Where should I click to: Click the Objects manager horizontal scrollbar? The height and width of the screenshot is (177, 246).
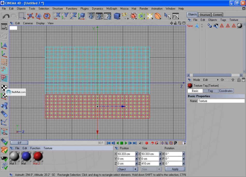click(x=212, y=75)
